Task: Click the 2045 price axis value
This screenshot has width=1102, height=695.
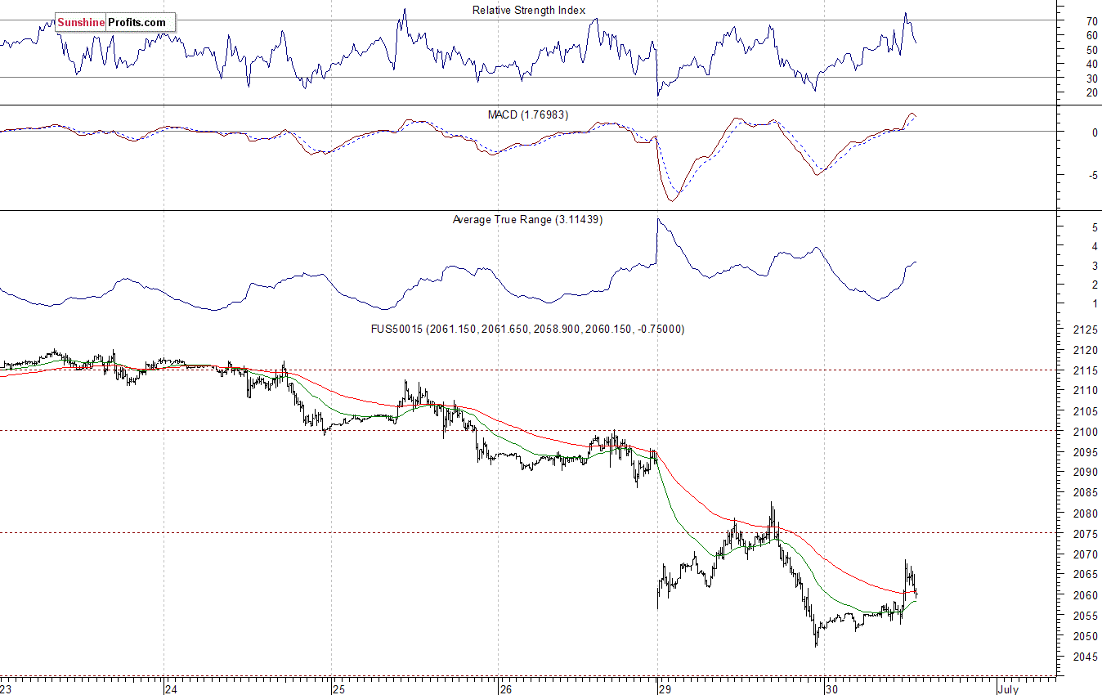Action: coord(1084,657)
